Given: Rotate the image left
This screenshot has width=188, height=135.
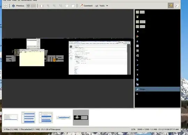Looking at the screenshot, I should click(138, 65).
